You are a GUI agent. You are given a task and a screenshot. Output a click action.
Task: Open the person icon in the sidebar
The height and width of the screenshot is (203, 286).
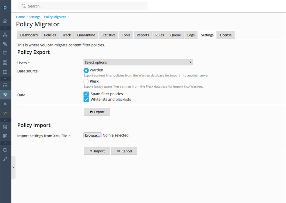(x=5, y=35)
